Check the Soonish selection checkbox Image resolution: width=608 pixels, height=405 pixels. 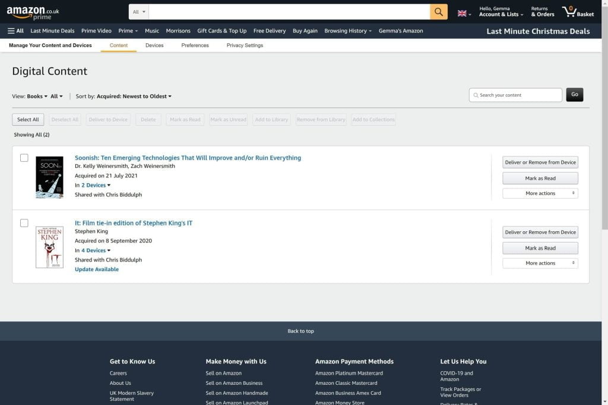pos(24,158)
